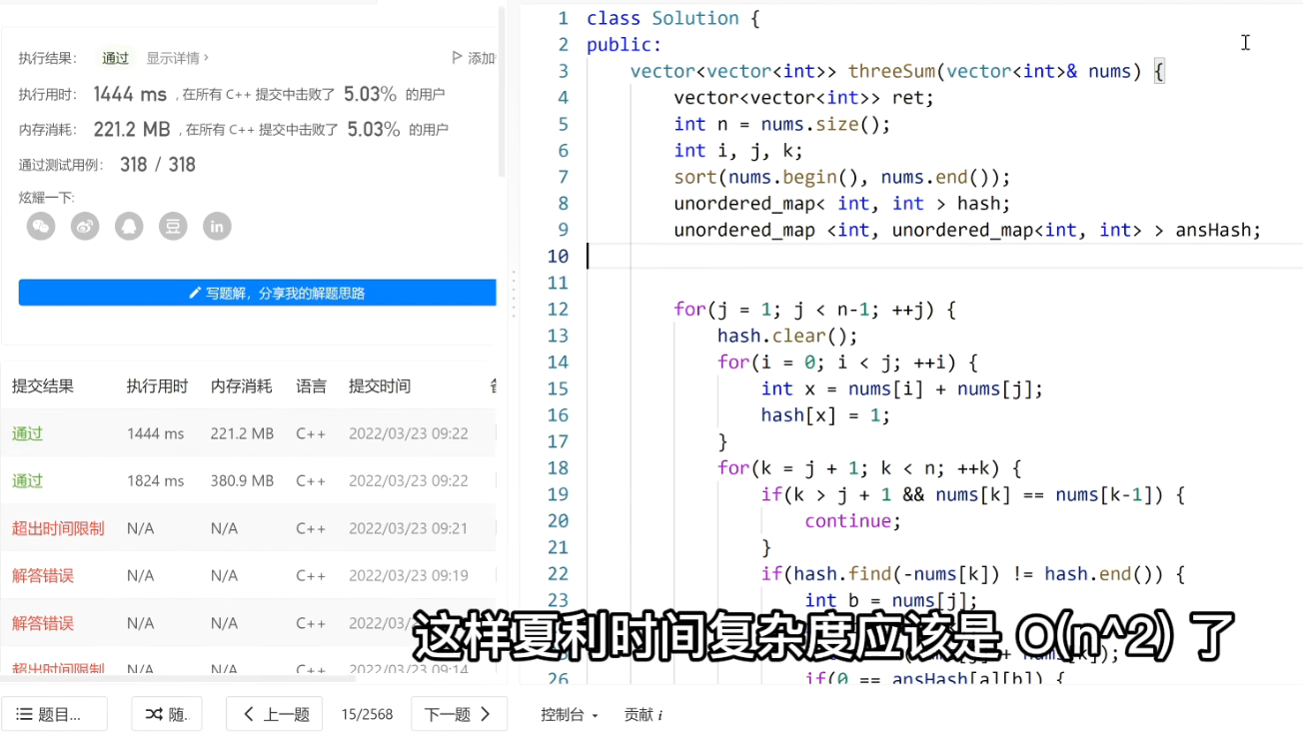This screenshot has width=1303, height=734.
Task: Click the green 通过 status badge
Action: click(x=114, y=58)
